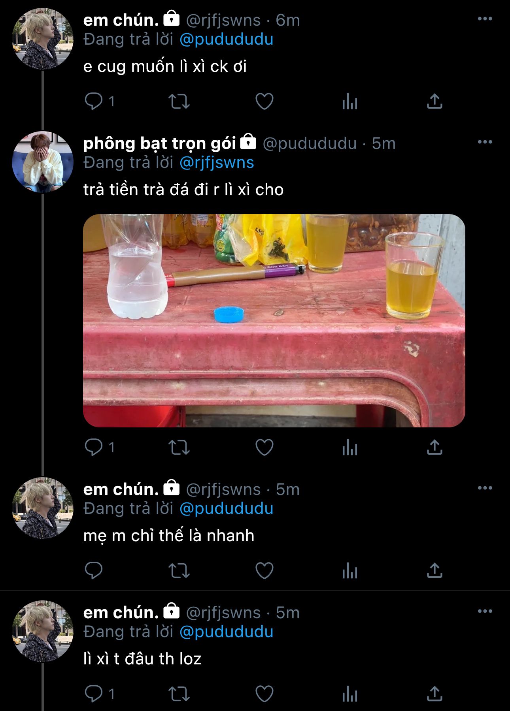Like the "e cug muốn lì xì ck ơi" tweet
Screen dimensions: 510x711
(264, 102)
